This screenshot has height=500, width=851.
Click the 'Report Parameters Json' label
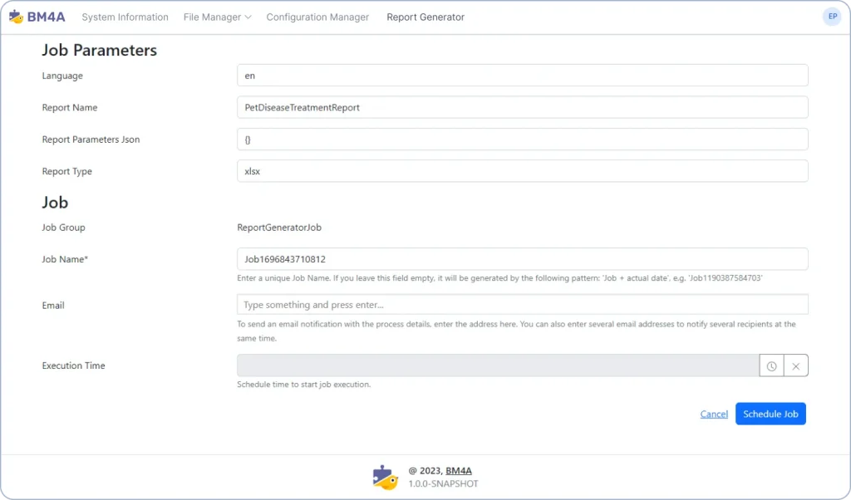[91, 140]
